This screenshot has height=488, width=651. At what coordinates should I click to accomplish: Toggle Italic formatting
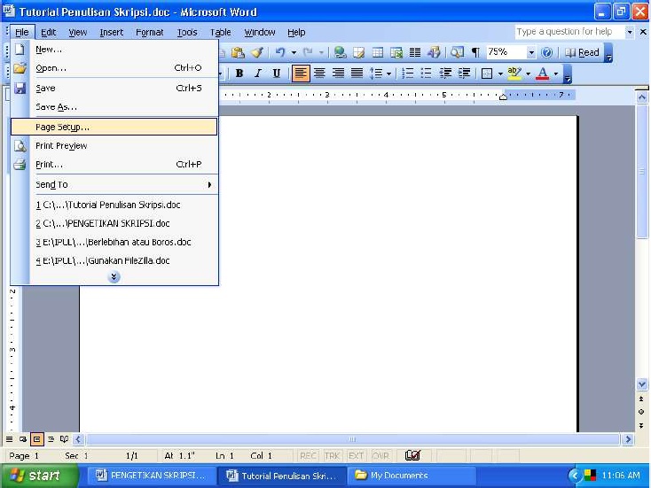[x=258, y=74]
